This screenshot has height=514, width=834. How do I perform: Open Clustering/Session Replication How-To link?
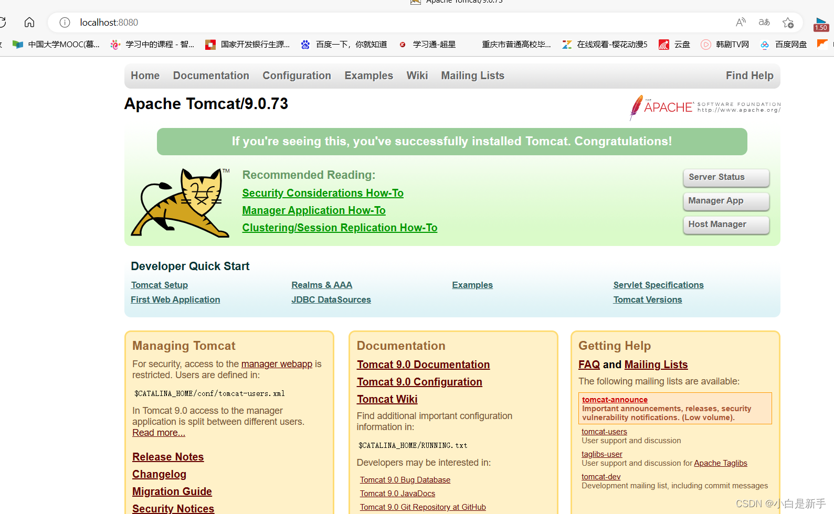click(340, 228)
